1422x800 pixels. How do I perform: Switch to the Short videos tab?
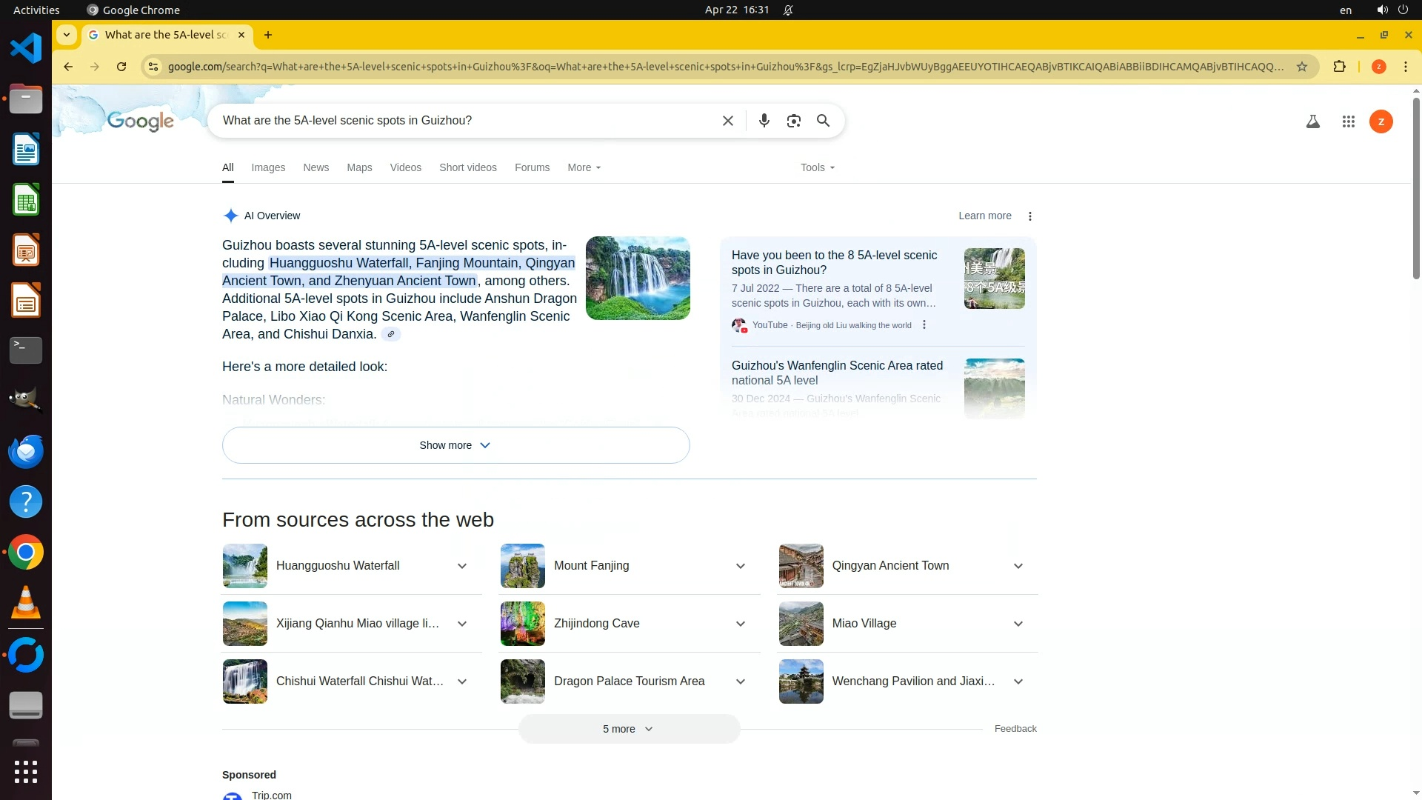(467, 168)
